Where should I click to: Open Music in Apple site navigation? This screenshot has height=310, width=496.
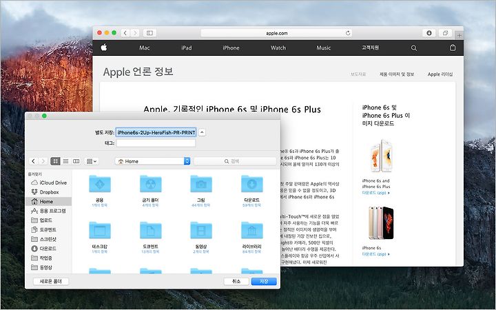pos(323,48)
